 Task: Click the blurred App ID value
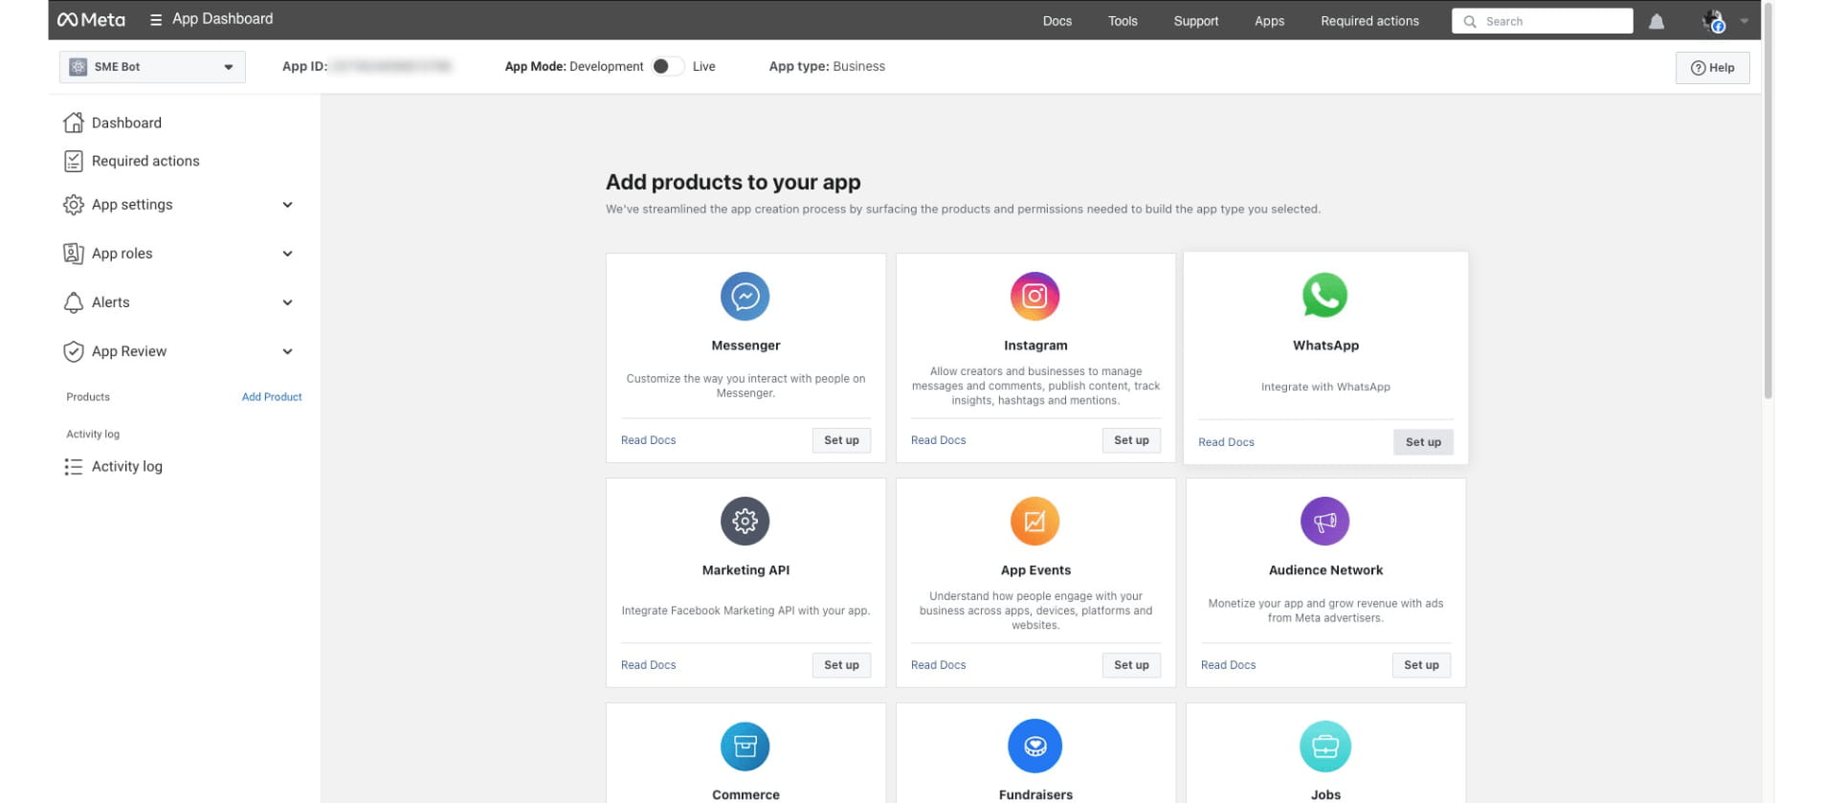click(392, 66)
